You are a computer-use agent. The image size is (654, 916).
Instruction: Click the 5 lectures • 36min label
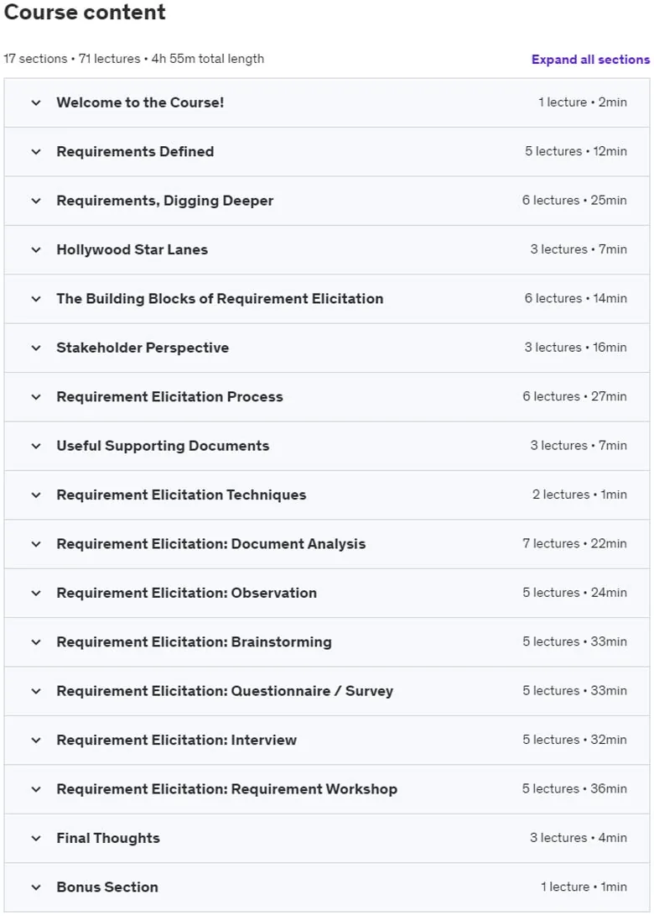tap(574, 788)
